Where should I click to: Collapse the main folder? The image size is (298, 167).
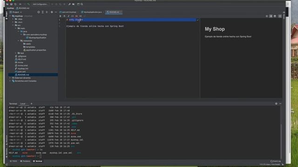[16, 28]
